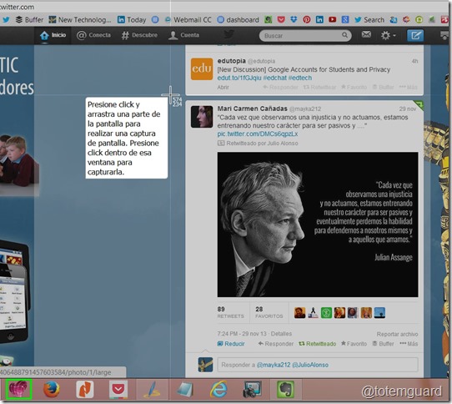Open the Más options on Mari Carmen's tweet
This screenshot has height=404, width=452.
(409, 344)
